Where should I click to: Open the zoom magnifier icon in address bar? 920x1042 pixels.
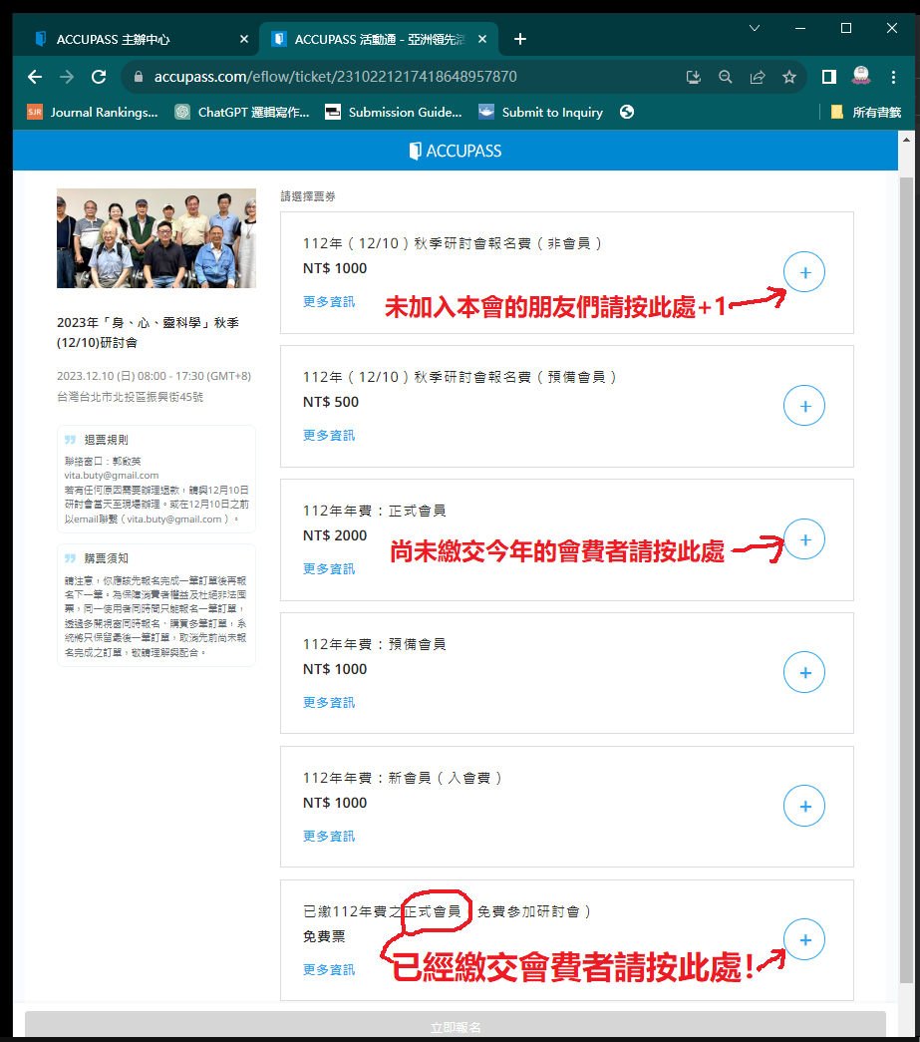[x=726, y=77]
